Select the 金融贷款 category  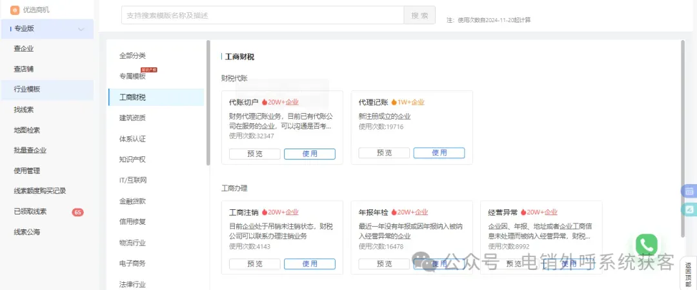pyautogui.click(x=156, y=201)
